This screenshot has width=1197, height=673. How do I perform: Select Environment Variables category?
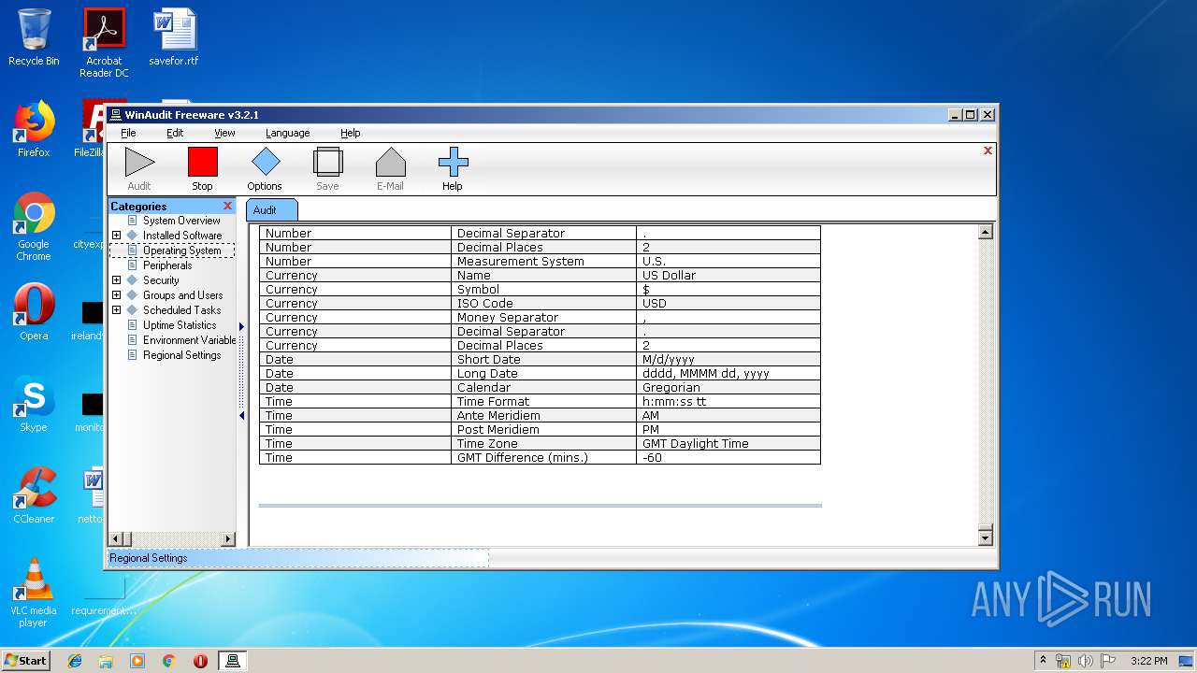point(189,340)
